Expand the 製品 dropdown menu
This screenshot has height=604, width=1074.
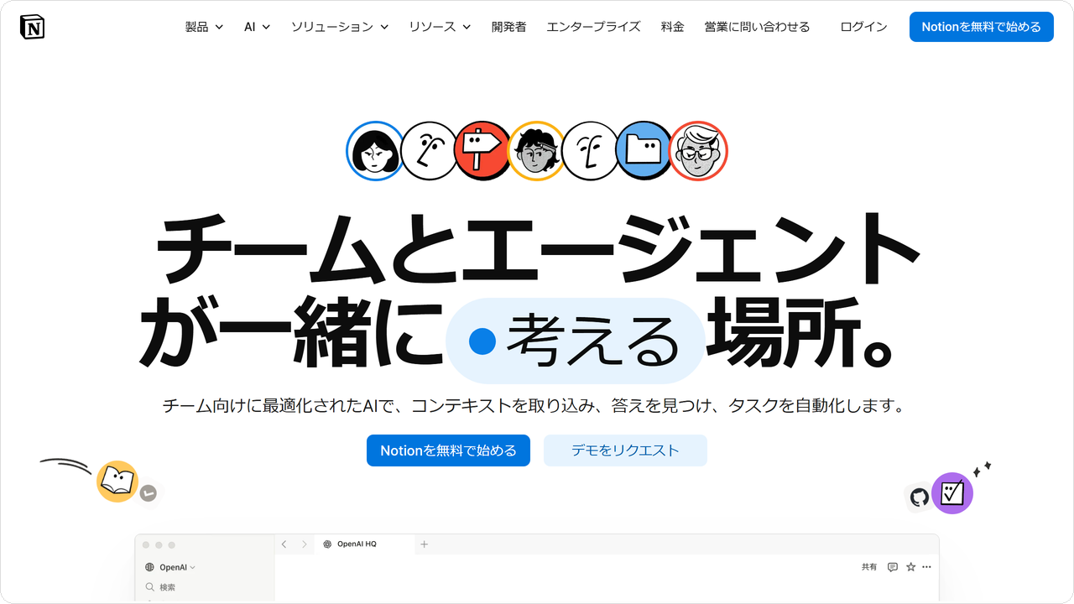(204, 27)
